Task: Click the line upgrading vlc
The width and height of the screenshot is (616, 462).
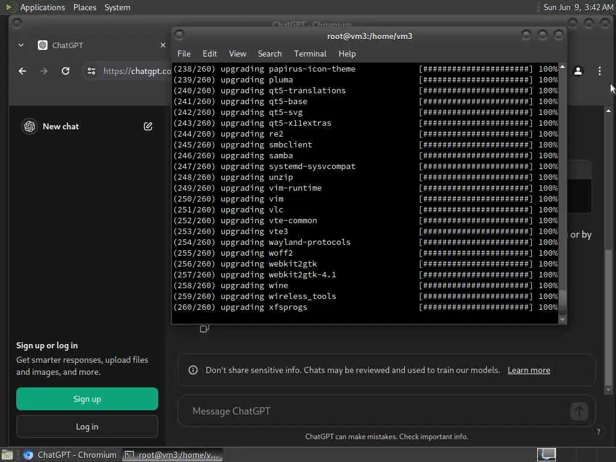Action: coord(365,210)
